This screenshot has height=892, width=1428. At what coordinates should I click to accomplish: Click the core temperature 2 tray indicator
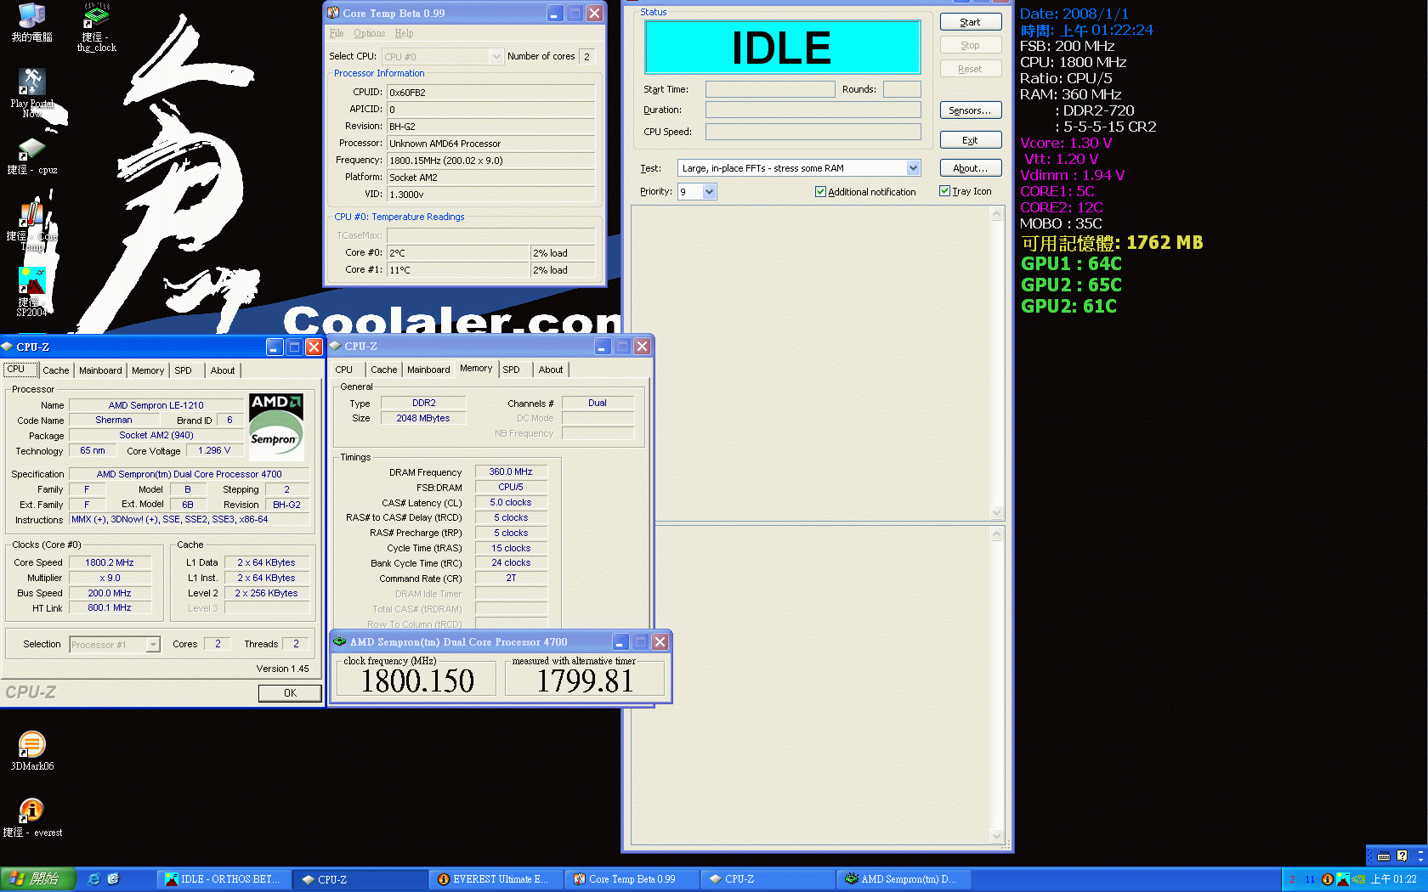coord(1292,879)
